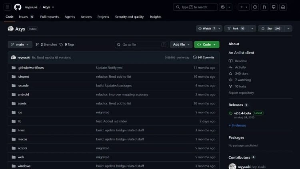The image size is (300, 169).
Task: Open the assets folder
Action: click(x=22, y=103)
